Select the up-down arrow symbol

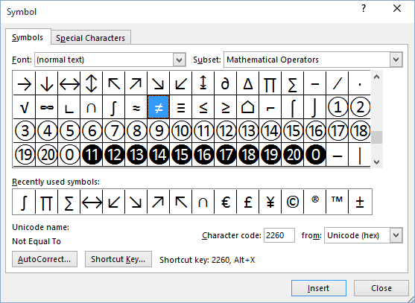92,83
